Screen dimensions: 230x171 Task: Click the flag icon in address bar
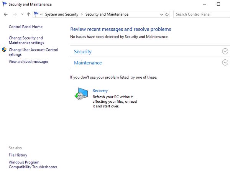[x=36, y=14]
